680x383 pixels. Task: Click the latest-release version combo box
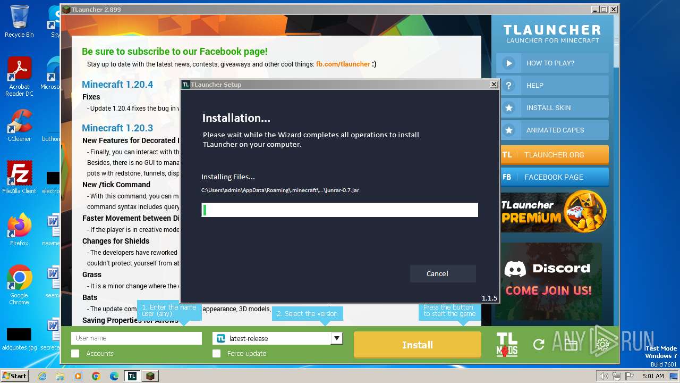click(x=277, y=338)
